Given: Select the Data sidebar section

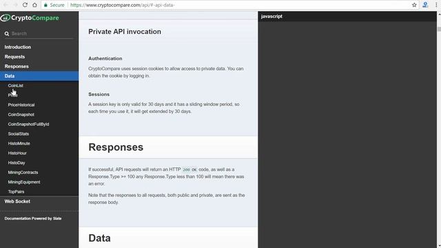Looking at the screenshot, I should coord(39,76).
